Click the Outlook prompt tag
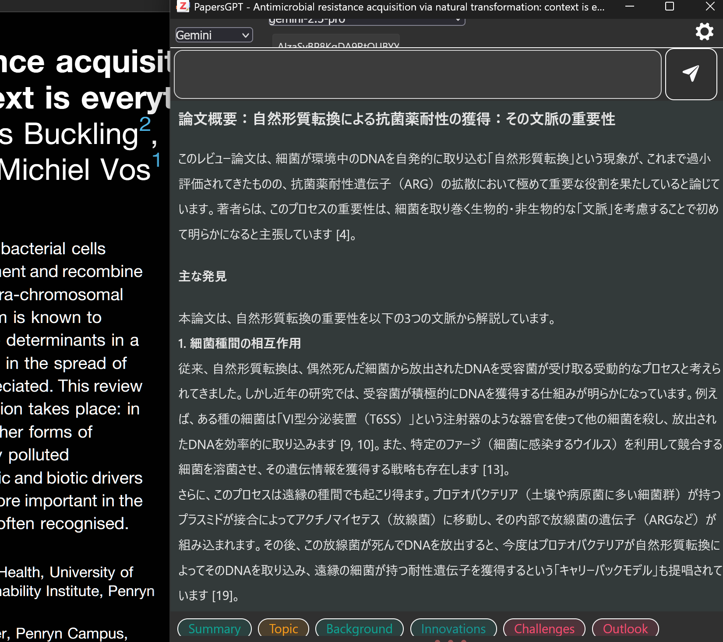 pyautogui.click(x=625, y=629)
